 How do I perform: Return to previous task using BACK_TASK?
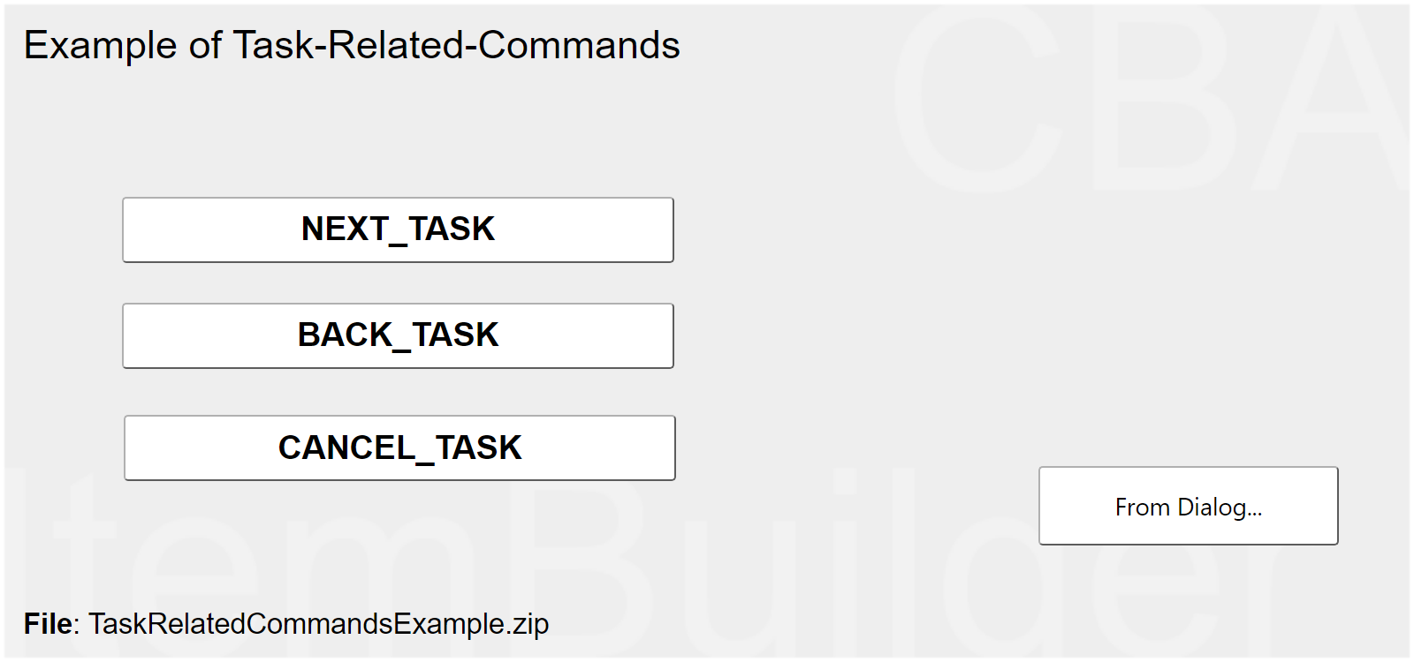click(398, 335)
